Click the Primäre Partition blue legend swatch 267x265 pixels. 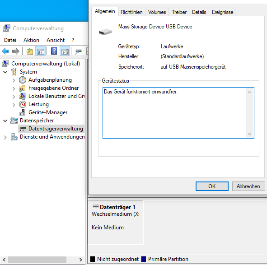point(144,259)
